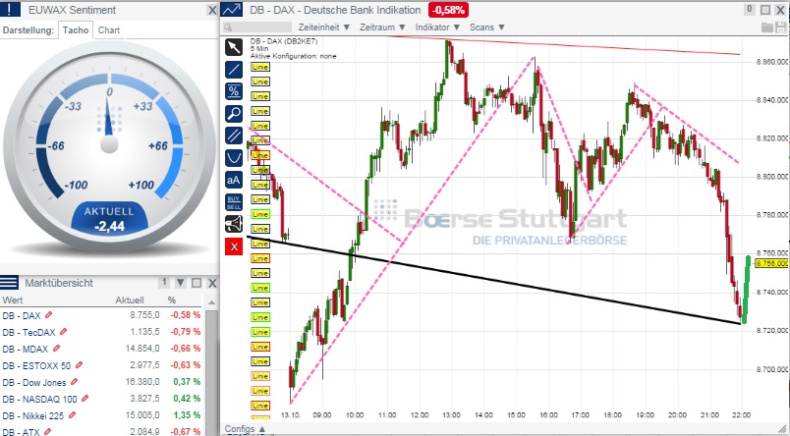Click the pencil icon next to DB - Dow Jones

click(x=75, y=382)
